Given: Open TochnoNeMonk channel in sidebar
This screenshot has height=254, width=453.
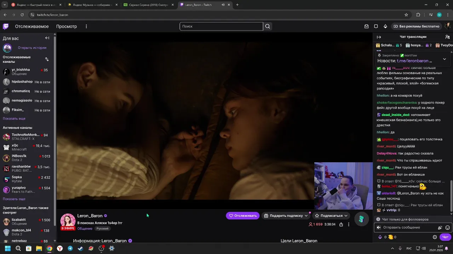Looking at the screenshot, I should 27,137.
